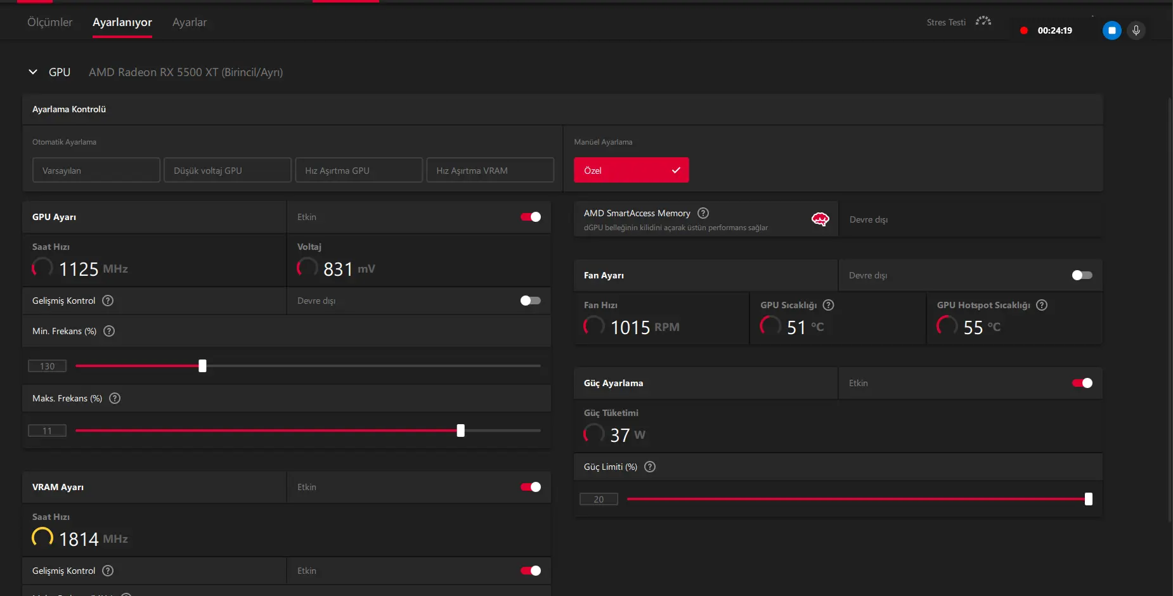Toggle the microphone icon
The height and width of the screenshot is (596, 1173).
[1136, 30]
